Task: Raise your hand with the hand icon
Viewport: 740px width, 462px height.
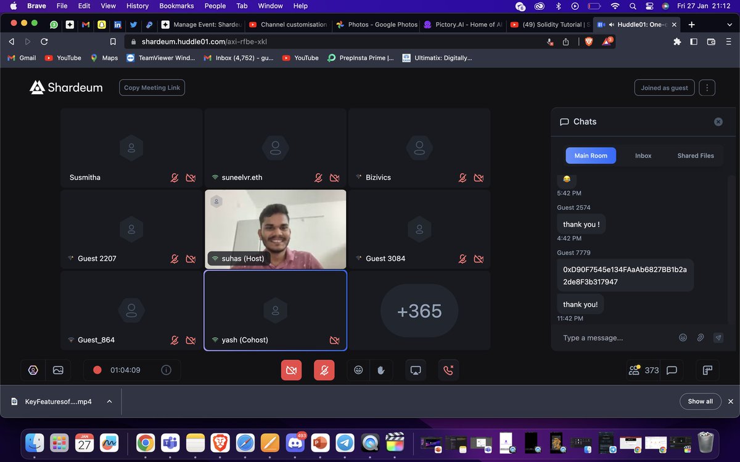Action: [381, 370]
